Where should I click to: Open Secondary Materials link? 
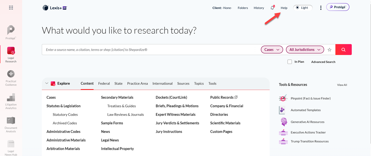[x=117, y=97]
